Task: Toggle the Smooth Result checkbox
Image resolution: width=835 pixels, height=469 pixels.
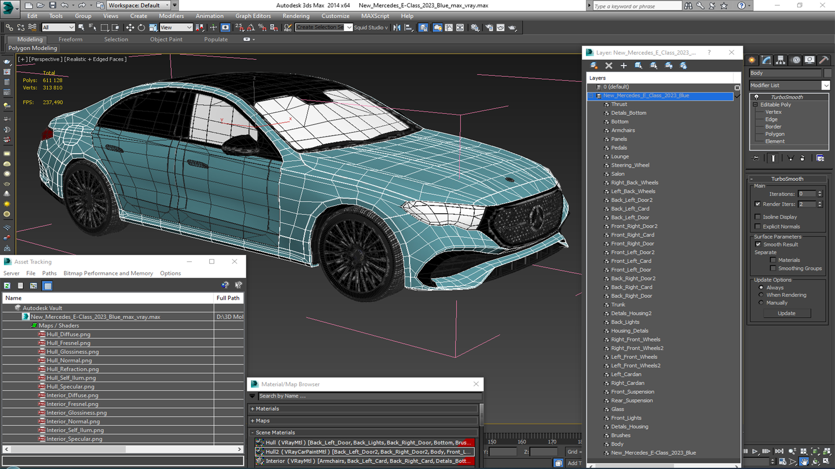Action: 758,244
